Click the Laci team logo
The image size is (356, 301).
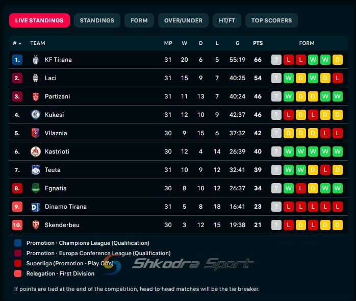[36, 78]
